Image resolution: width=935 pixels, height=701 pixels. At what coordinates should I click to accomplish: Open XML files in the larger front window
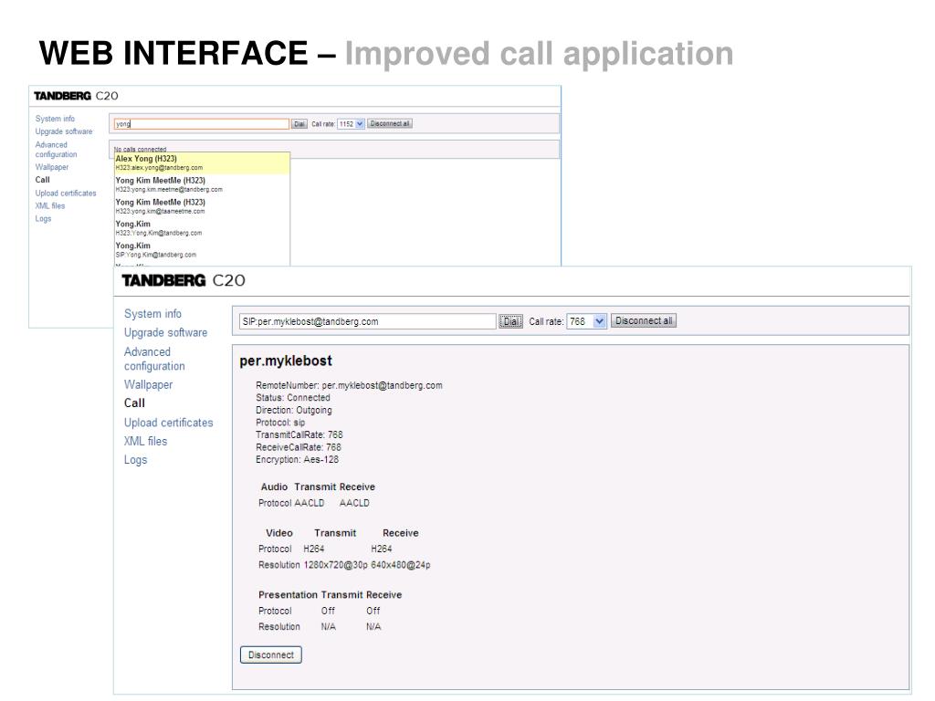145,441
